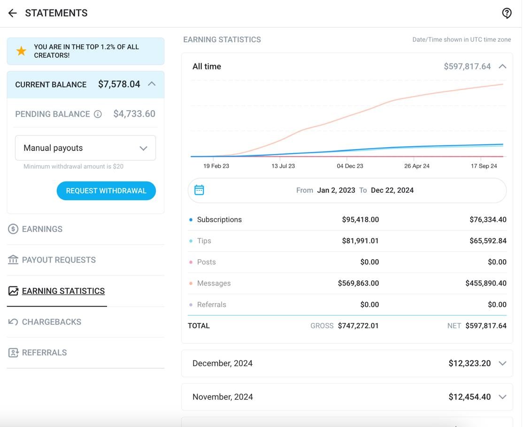
Task: Collapse the All time statistics chevron
Action: pos(503,66)
